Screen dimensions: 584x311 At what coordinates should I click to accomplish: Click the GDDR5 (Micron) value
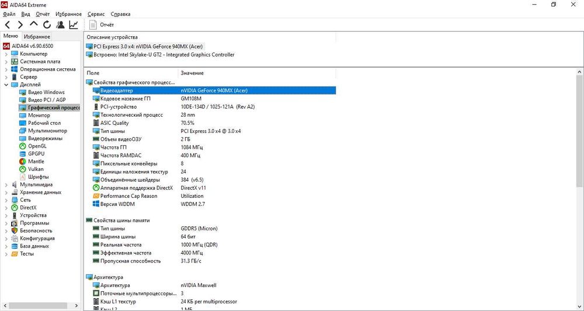[199, 228]
